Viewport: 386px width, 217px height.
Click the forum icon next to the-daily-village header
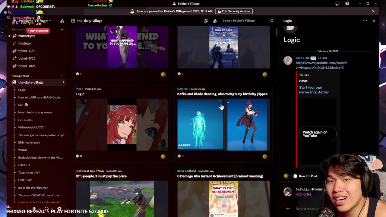(73, 21)
